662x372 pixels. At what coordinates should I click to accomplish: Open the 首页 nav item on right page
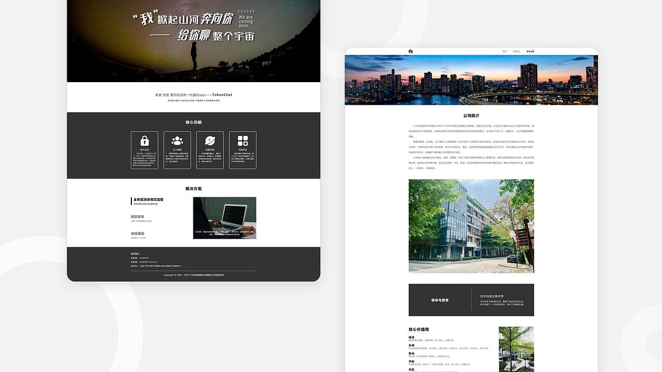click(505, 52)
